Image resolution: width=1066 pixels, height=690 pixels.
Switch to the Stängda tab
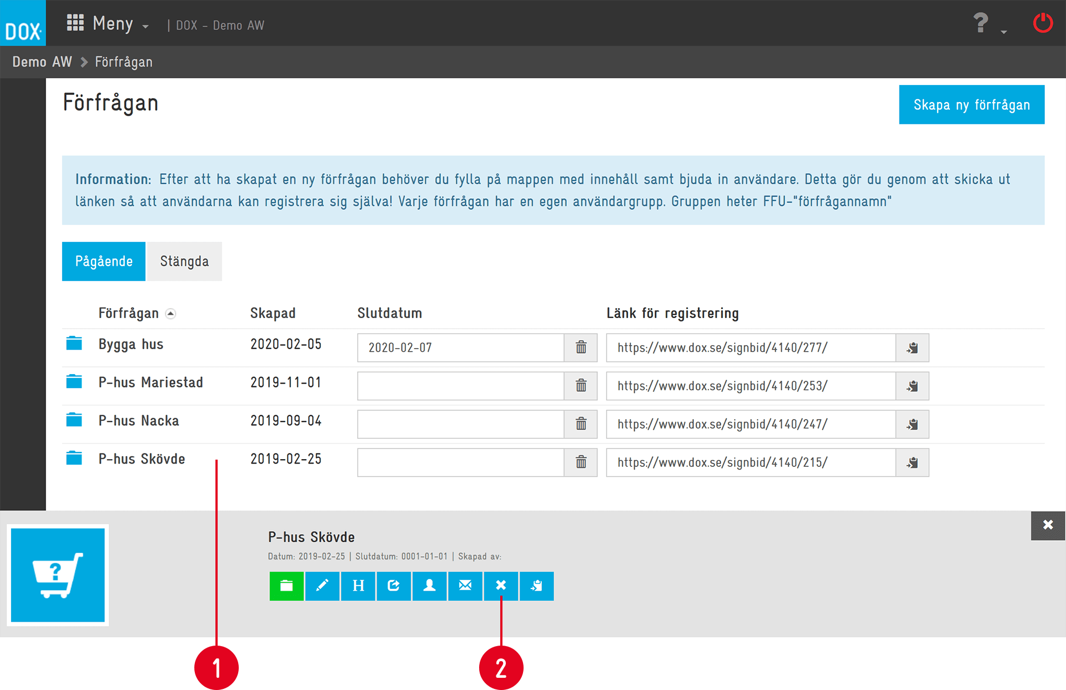(x=184, y=261)
